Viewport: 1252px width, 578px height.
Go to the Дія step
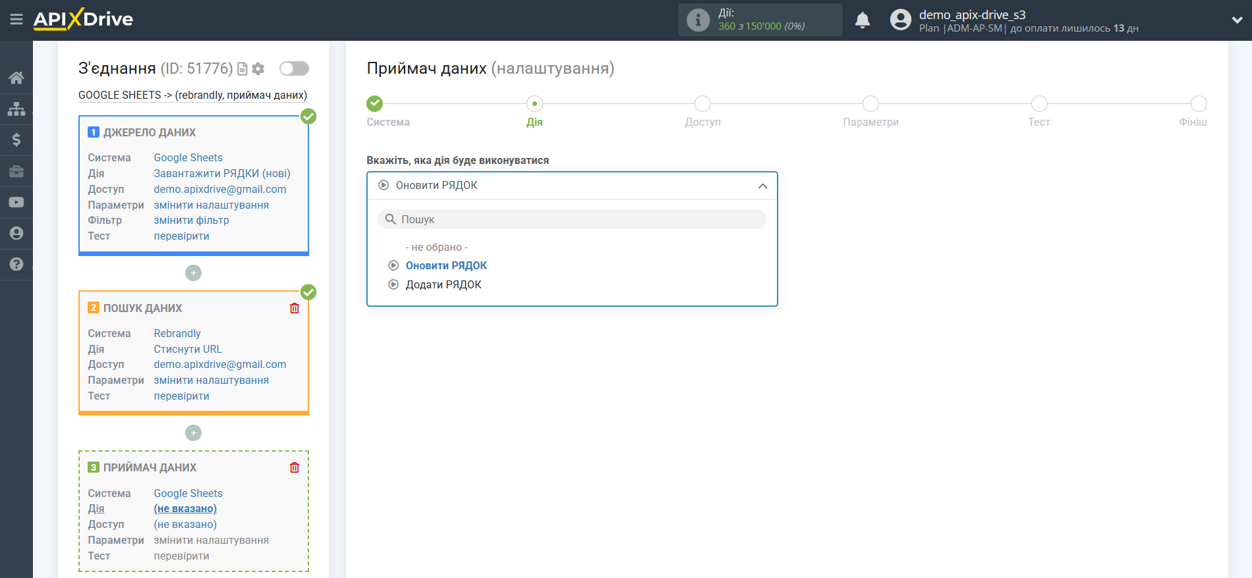click(534, 103)
